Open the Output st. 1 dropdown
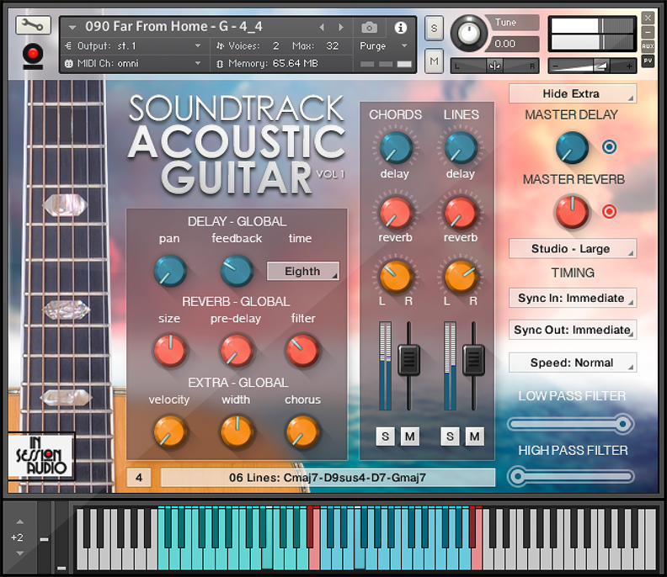 coord(136,46)
